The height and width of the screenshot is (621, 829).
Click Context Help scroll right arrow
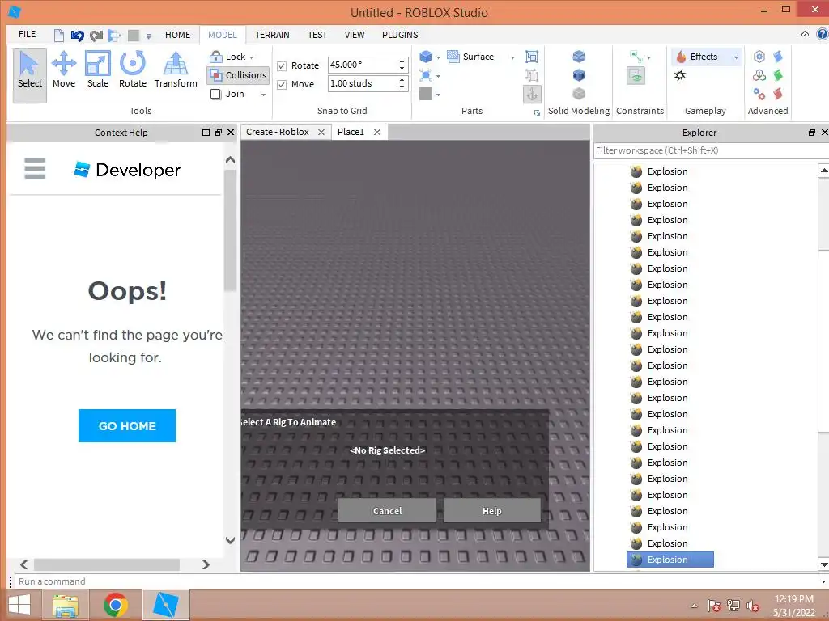(x=206, y=564)
